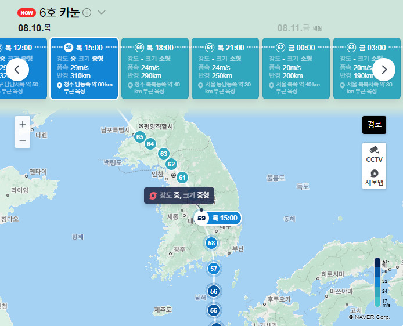Expand the typhoon selector dropdown chevron

102,12
